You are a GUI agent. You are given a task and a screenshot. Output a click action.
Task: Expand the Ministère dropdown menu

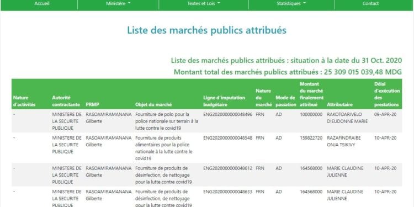click(x=118, y=4)
